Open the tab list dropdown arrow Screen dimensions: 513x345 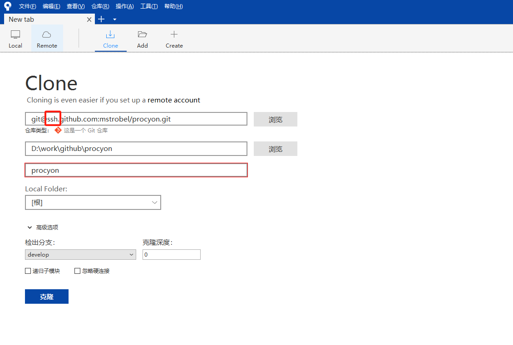click(114, 19)
